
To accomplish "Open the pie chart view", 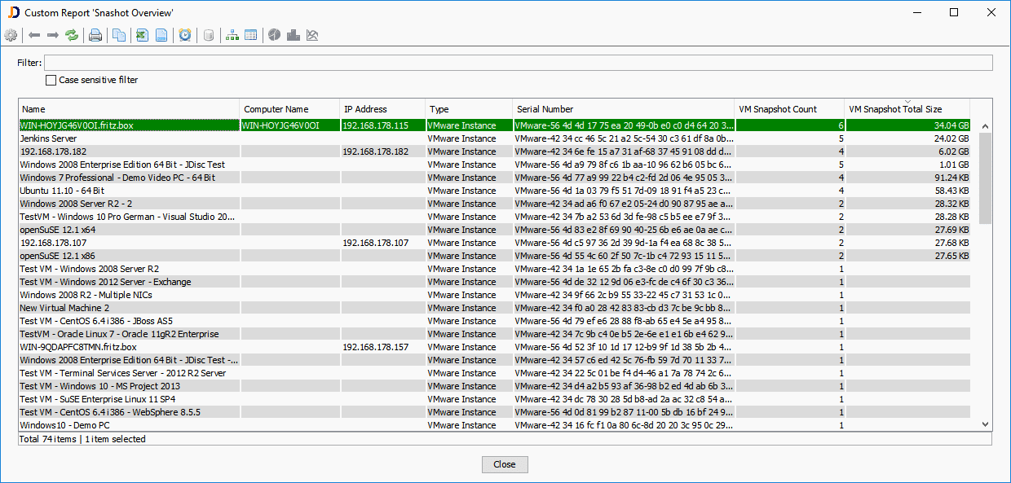I will pyautogui.click(x=274, y=34).
